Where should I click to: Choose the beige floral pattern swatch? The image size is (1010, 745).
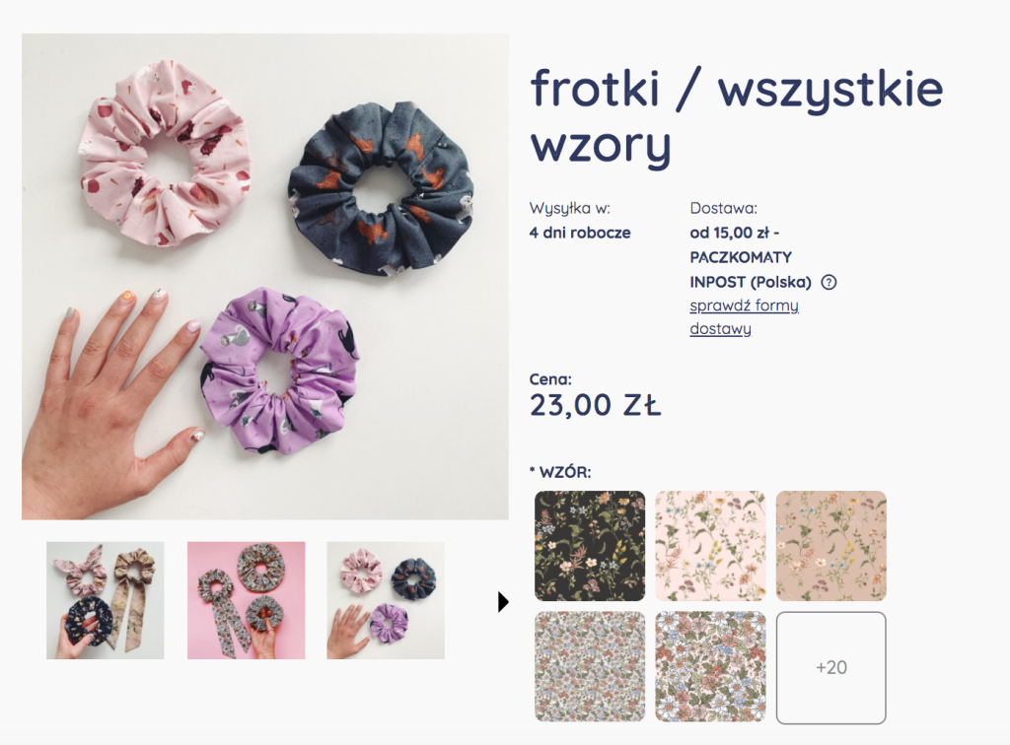coord(830,546)
